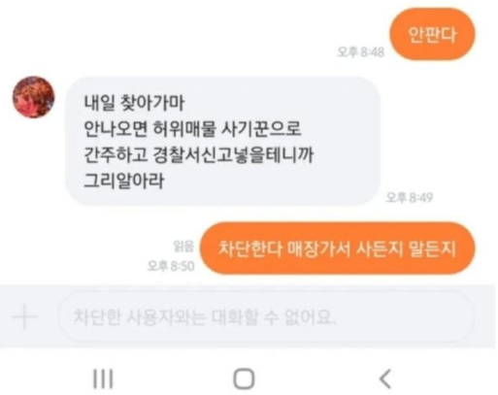
Task: Click the blocked-user message input field
Action: tap(266, 316)
